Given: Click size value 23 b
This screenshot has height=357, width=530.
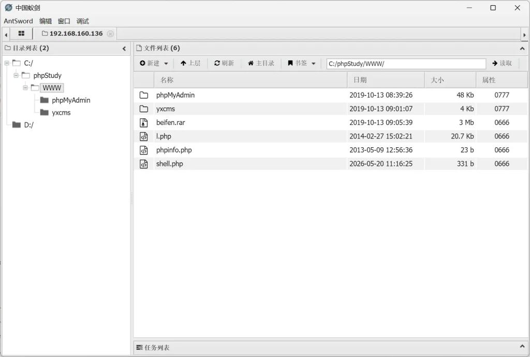Looking at the screenshot, I should pyautogui.click(x=467, y=150).
